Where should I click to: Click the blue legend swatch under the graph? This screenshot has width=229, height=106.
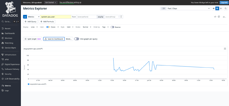tap(28, 84)
